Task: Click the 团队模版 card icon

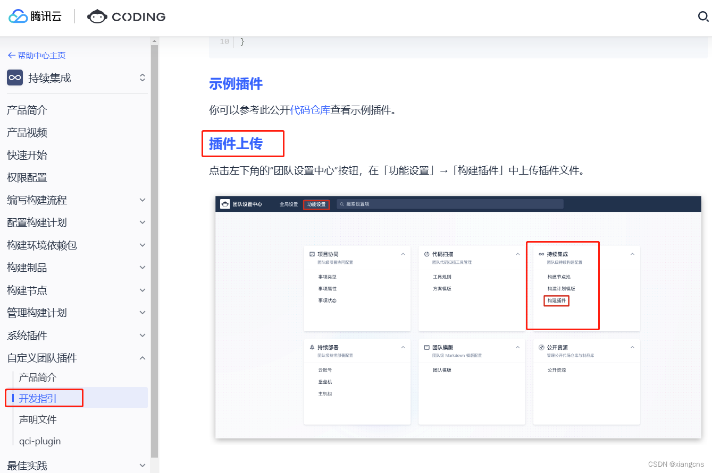Action: point(427,347)
